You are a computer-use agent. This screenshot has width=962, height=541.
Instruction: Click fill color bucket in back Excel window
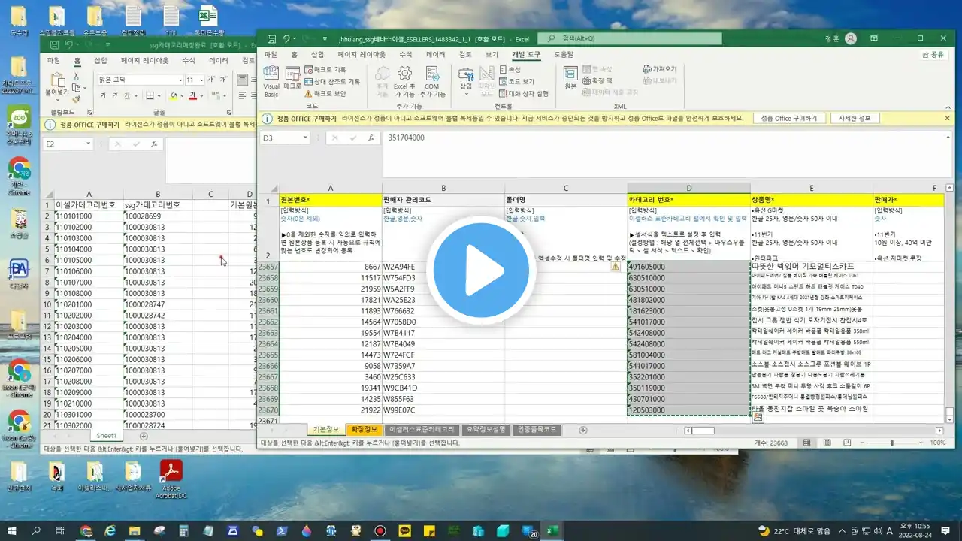[172, 95]
